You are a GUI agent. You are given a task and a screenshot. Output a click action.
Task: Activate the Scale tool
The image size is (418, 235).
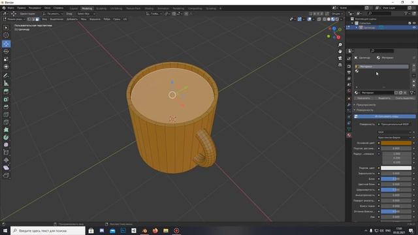[x=6, y=59]
